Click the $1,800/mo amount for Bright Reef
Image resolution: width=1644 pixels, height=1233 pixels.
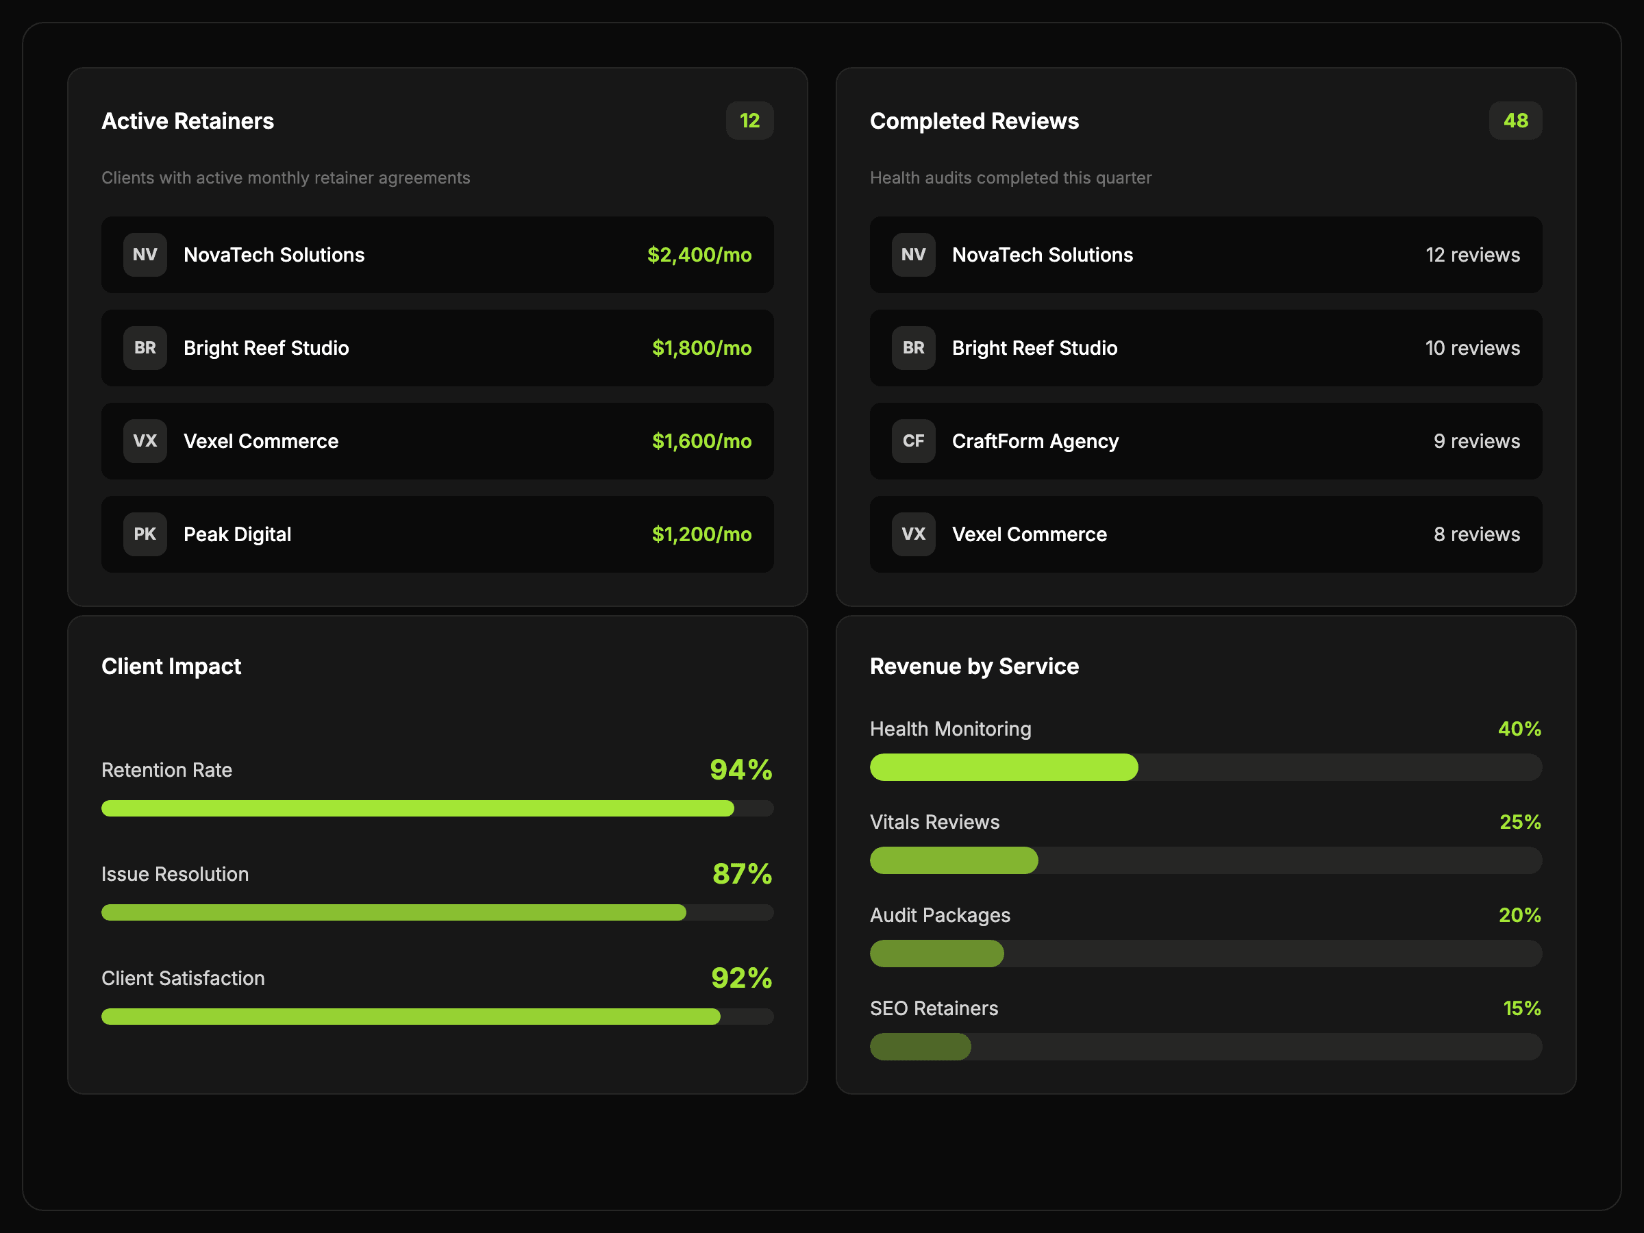(x=701, y=348)
